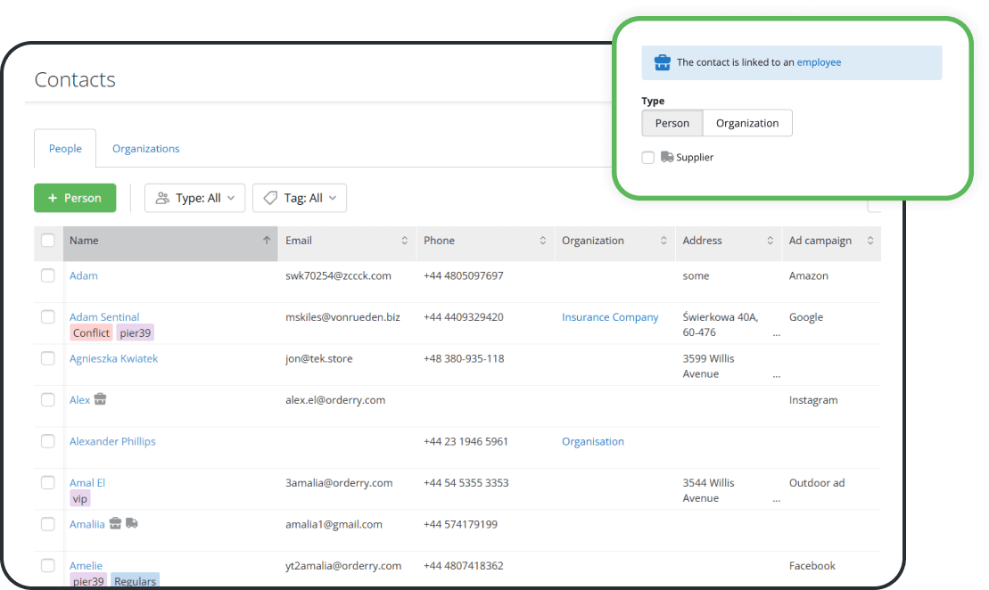
Task: Open the Type: All filter dropdown
Action: click(x=195, y=197)
